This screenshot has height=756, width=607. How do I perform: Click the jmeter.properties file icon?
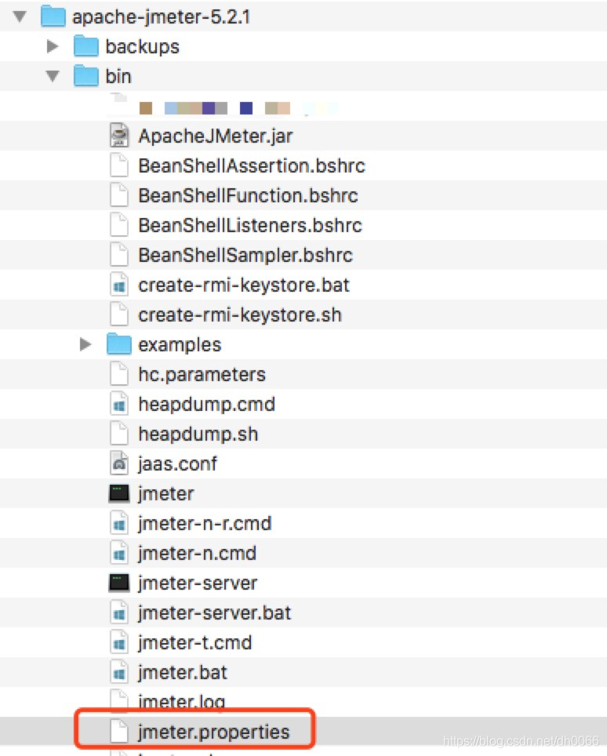click(x=119, y=732)
